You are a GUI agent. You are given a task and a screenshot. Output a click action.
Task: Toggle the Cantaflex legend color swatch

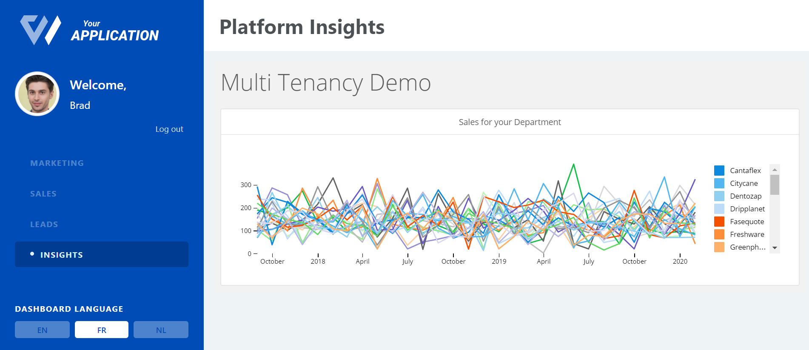tap(719, 171)
